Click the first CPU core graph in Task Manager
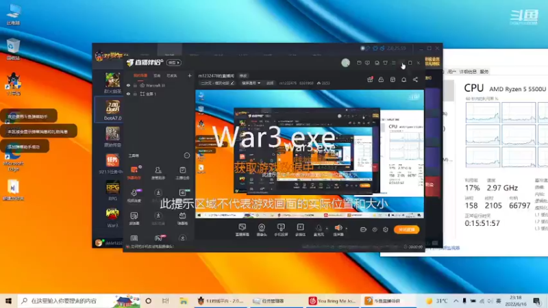This screenshot has height=308, width=548. [483, 112]
